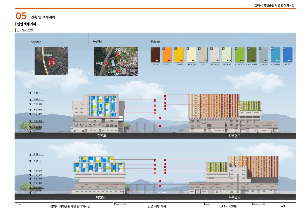Select the dark green swatch number 9
Viewport: 303px width, 214px height.
coord(251,55)
